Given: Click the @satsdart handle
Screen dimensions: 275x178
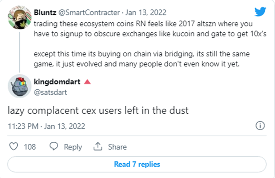Looking at the screenshot, I should (50, 92).
